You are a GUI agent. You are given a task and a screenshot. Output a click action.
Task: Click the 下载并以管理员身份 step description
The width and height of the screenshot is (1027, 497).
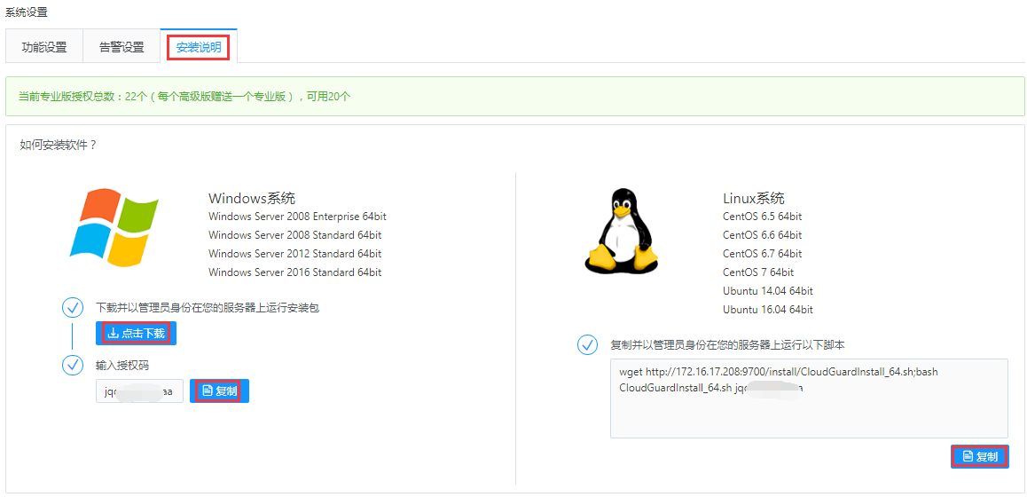208,307
